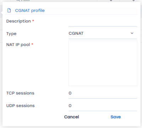The width and height of the screenshot is (142, 128).
Task: Click the UDP sessions label
Action: 20,106
